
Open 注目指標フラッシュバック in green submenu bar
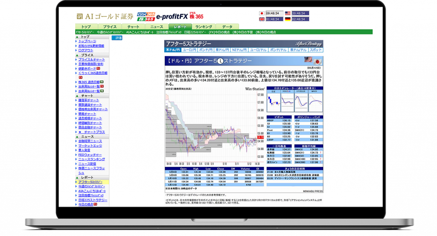[169, 32]
